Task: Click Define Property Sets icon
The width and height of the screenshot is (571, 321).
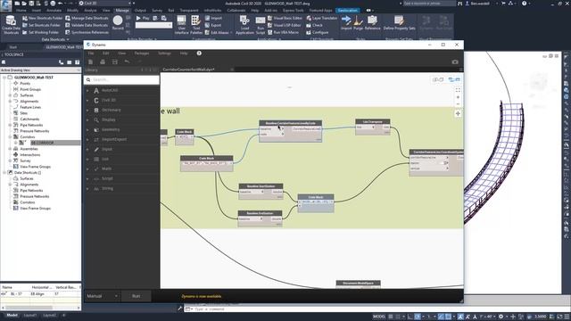Action: coord(399,22)
